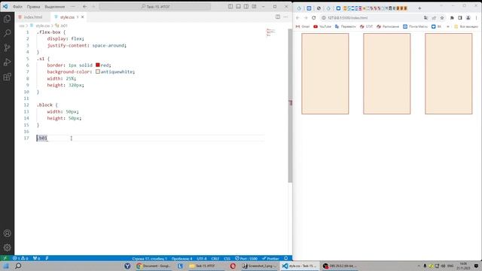The height and width of the screenshot is (271, 482).
Task: Click the line and column indicator in status bar
Action: (x=149, y=259)
